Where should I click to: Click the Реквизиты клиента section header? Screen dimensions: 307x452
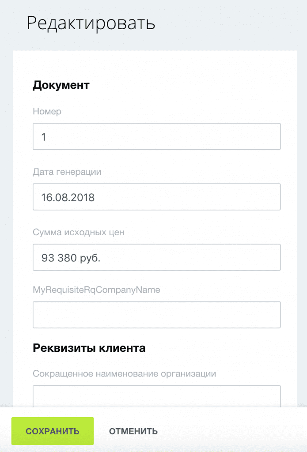88,348
